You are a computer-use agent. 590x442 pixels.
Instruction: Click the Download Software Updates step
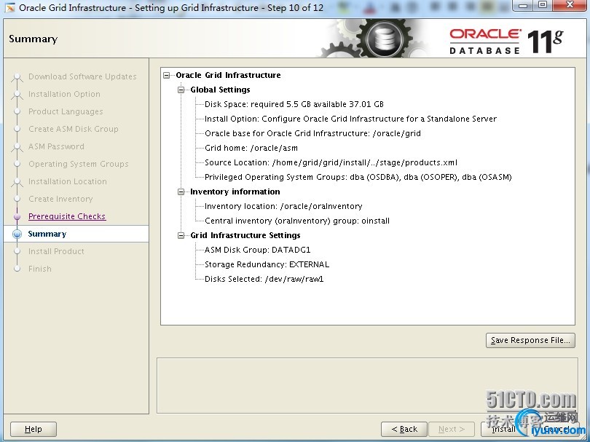pyautogui.click(x=82, y=76)
